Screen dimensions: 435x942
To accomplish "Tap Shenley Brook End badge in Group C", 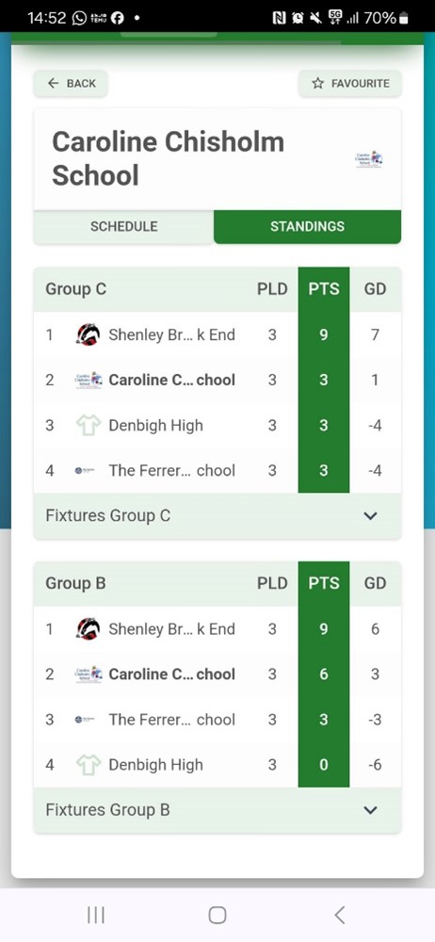I will pos(89,334).
